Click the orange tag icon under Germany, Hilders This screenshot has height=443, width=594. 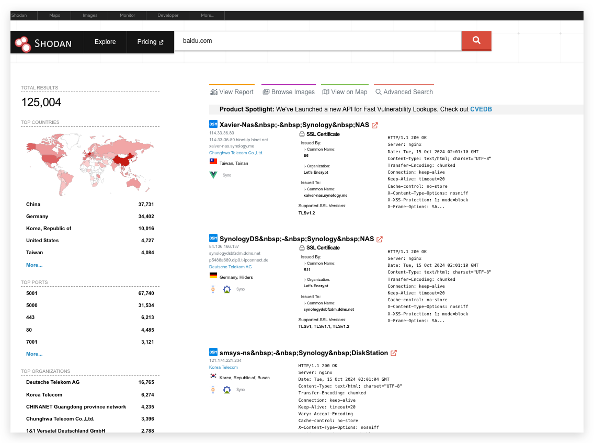[x=213, y=289]
